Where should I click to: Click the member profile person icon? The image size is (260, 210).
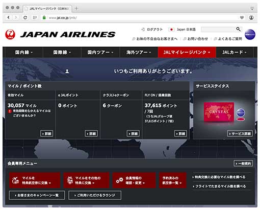67,71
